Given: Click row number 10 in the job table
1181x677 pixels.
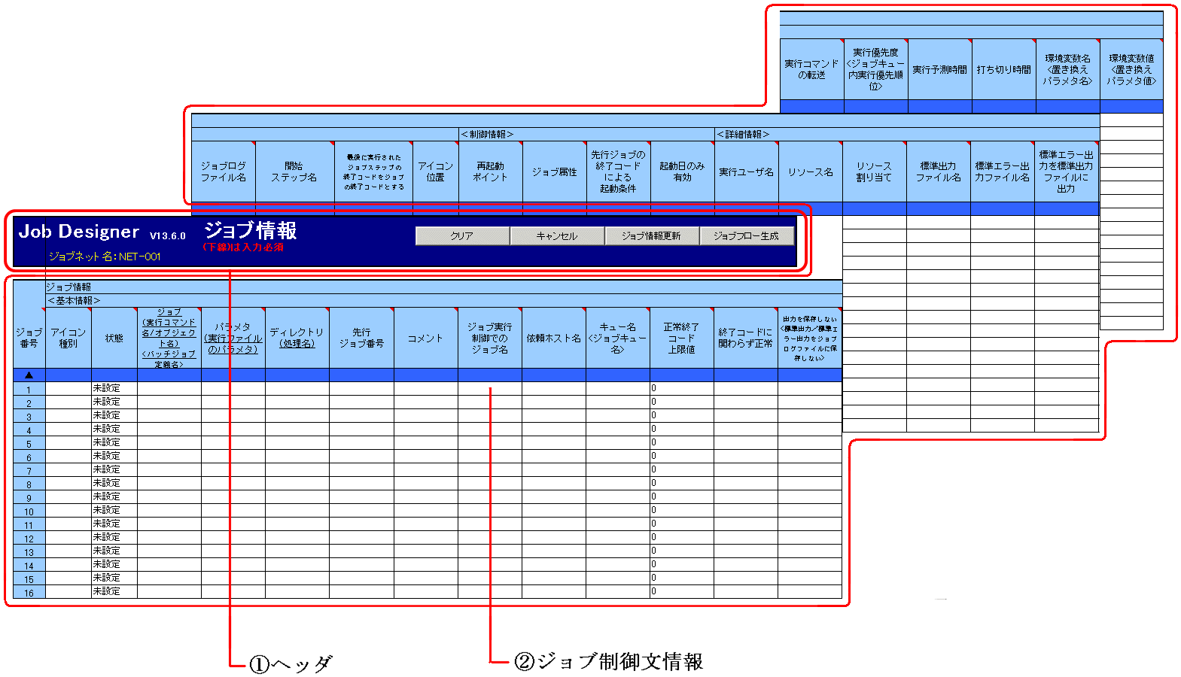Looking at the screenshot, I should 29,511.
